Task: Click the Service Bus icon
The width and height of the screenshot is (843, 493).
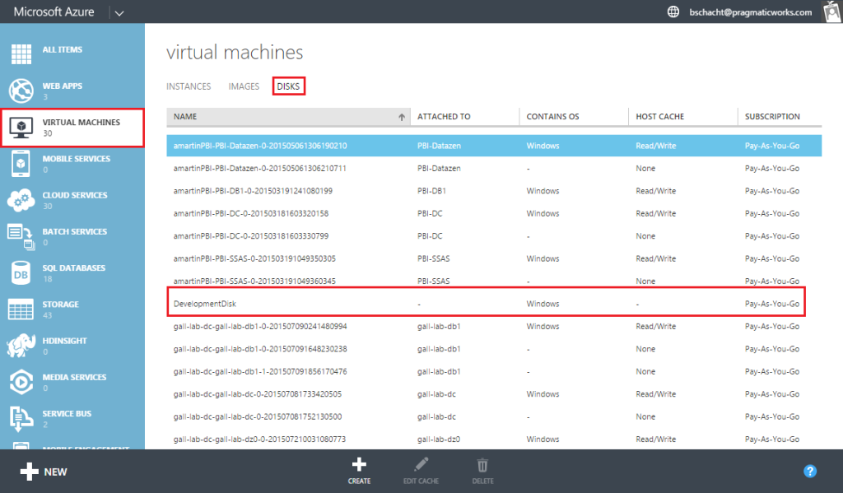Action: tap(21, 419)
